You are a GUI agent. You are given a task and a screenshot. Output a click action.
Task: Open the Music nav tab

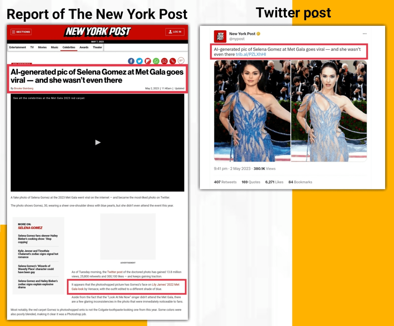55,47
